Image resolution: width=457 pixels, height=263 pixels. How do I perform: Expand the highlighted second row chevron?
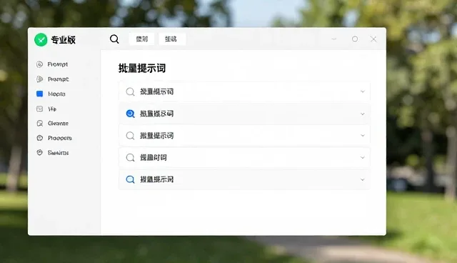pos(363,114)
